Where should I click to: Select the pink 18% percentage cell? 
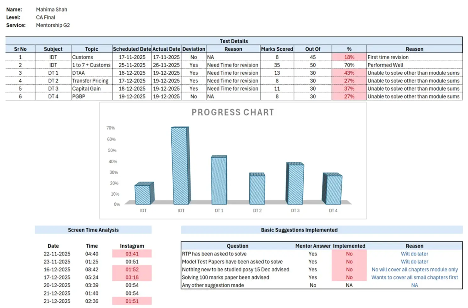(349, 57)
